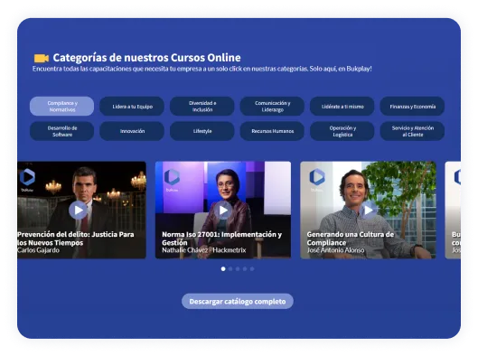Select the Compliance y Normativos category

click(x=61, y=107)
